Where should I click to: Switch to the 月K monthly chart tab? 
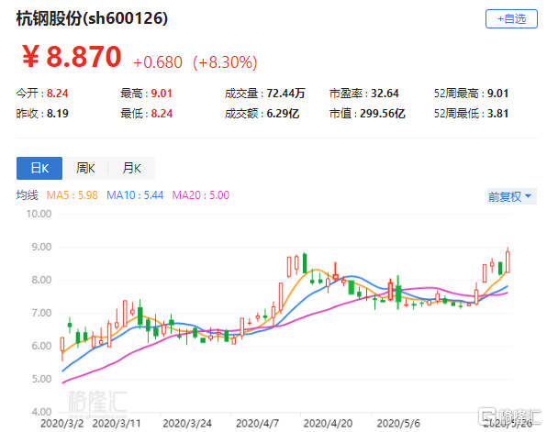tap(131, 168)
